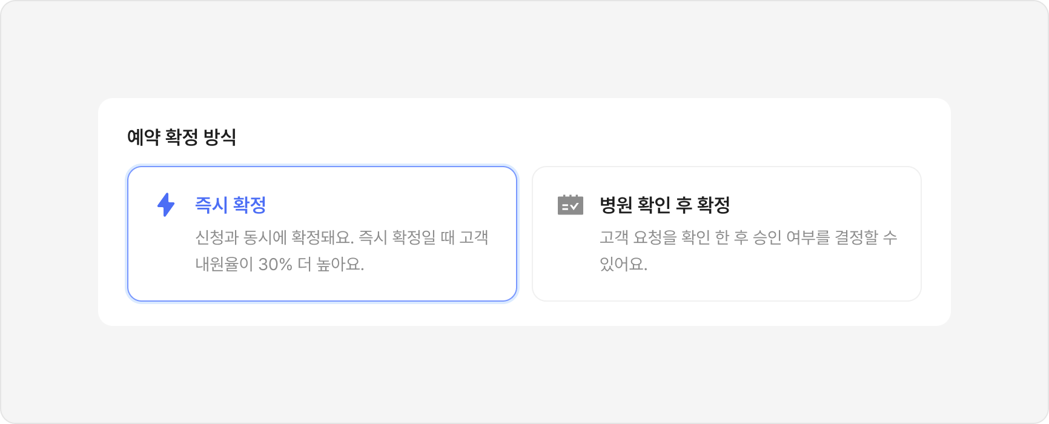Click the trailing 있어요. text in right card
The height and width of the screenshot is (424, 1049).
(623, 265)
